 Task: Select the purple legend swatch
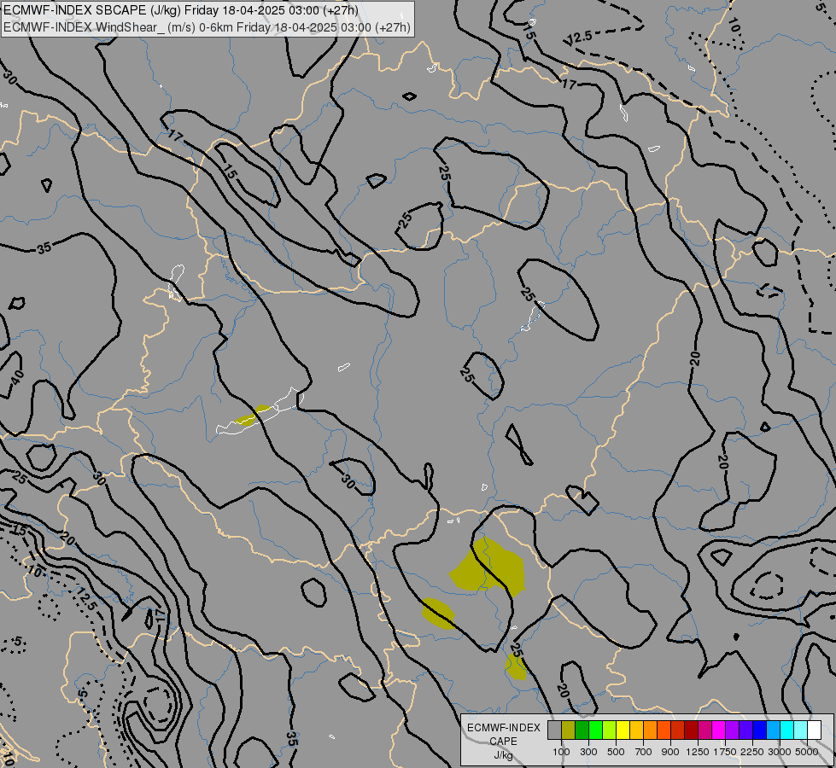coord(732,730)
